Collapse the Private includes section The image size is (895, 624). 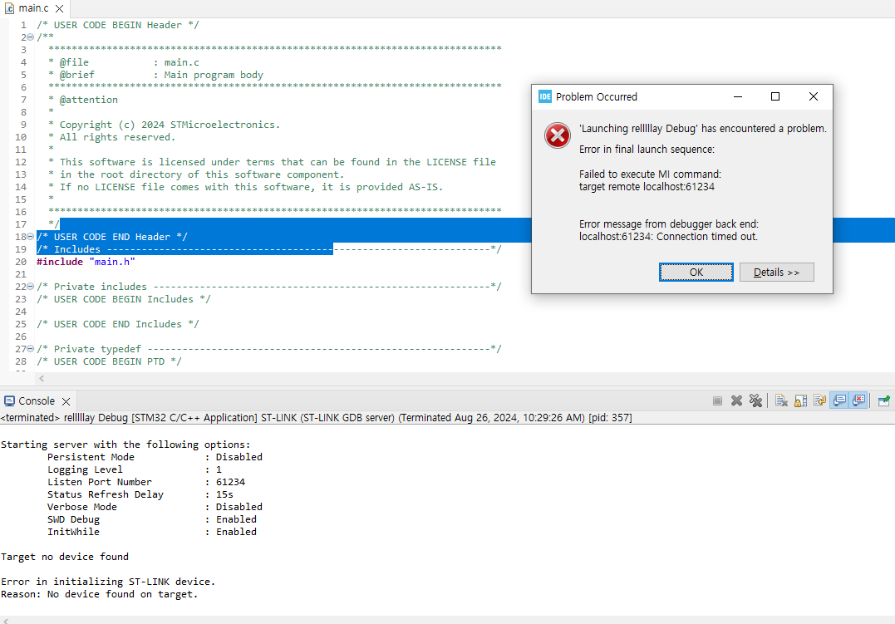point(28,286)
